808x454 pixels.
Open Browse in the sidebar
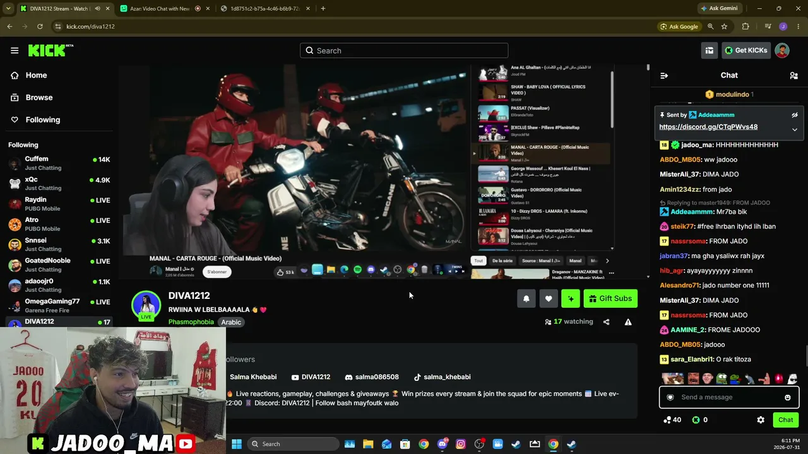(39, 98)
